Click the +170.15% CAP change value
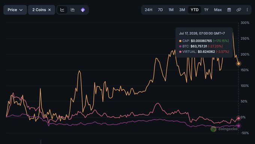The image size is (255, 144). pyautogui.click(x=221, y=41)
